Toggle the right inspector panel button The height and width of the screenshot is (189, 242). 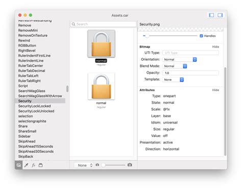point(220,15)
